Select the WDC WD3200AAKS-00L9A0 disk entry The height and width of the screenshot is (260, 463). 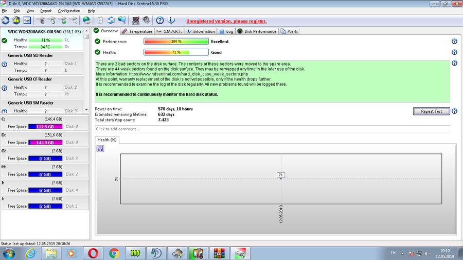pos(42,39)
